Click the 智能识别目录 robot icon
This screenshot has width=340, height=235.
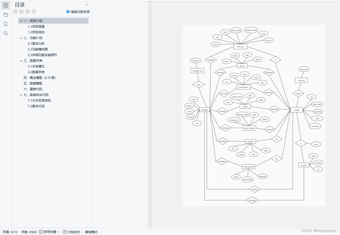coord(68,12)
